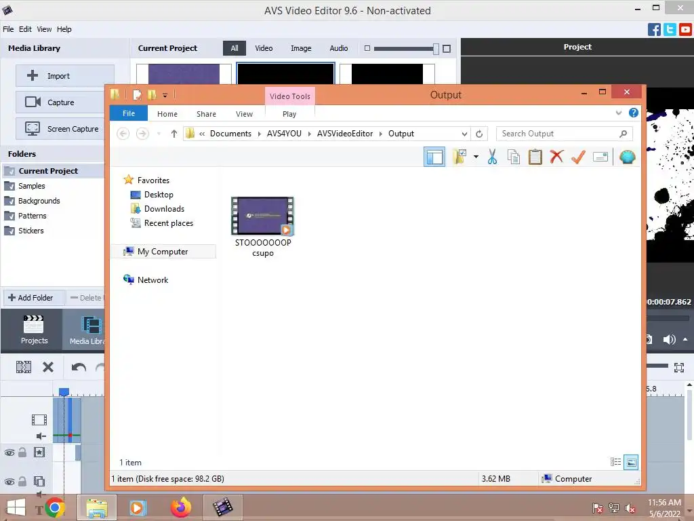
Task: Open the folder options dropdown arrow
Action: (x=476, y=157)
